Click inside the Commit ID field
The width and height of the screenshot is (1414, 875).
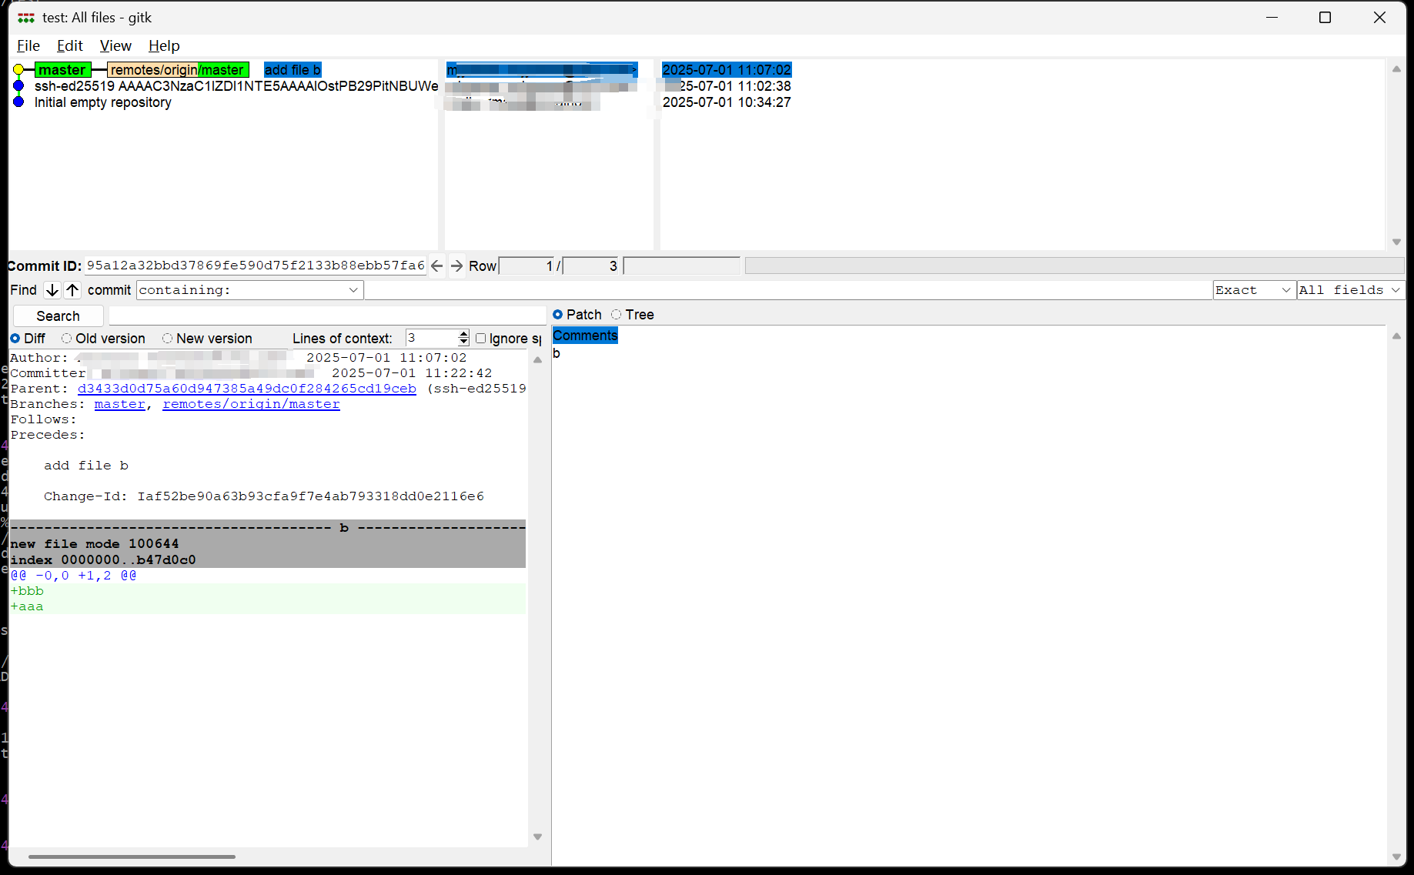(x=254, y=266)
